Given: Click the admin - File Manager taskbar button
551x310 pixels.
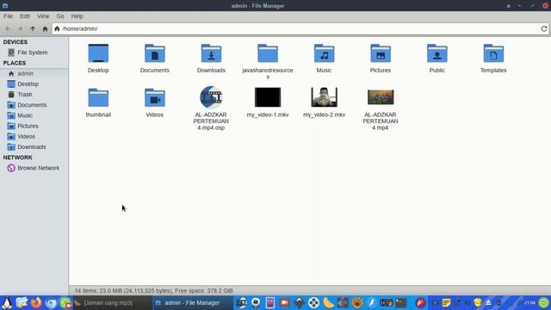Looking at the screenshot, I should tap(193, 302).
